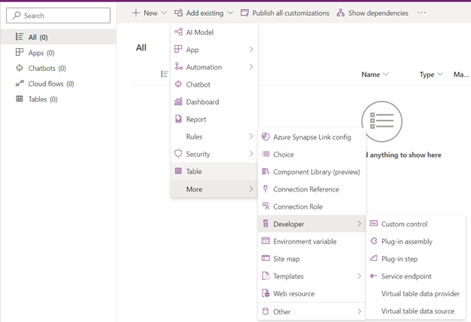Viewport: 471px width, 322px height.
Task: Click the Other database icon
Action: coord(266,311)
